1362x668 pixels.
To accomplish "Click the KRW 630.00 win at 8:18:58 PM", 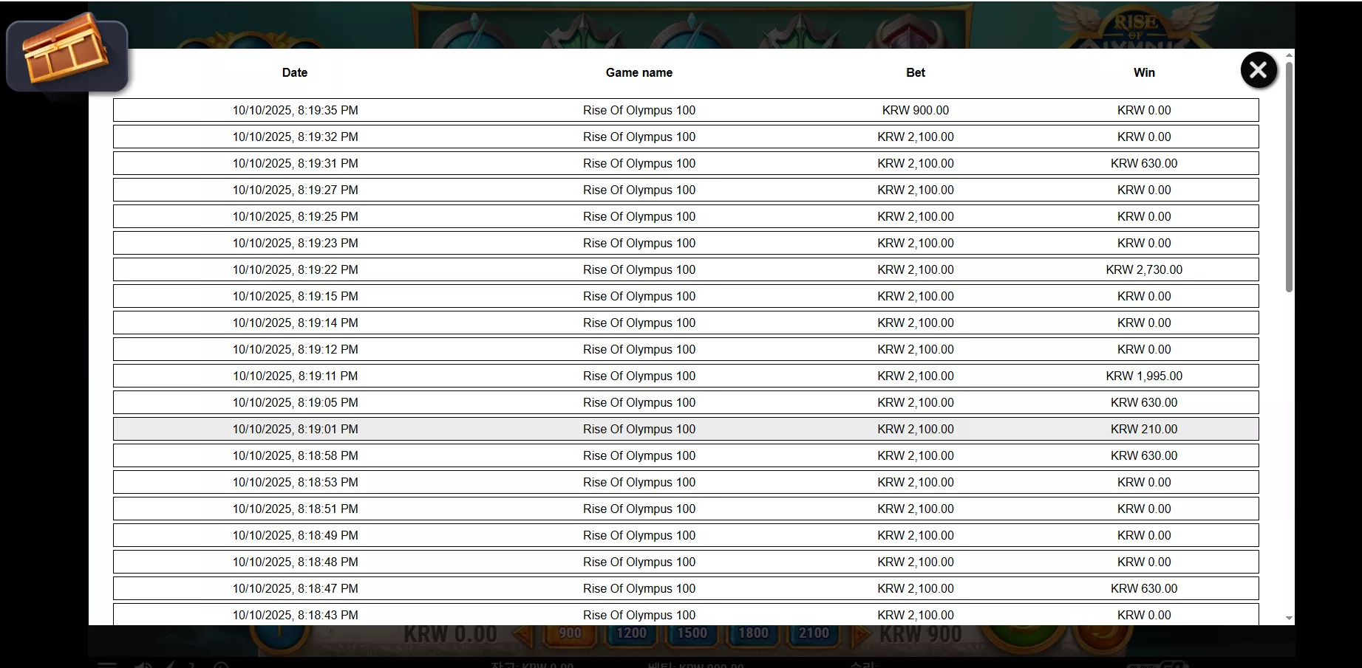I will [1144, 455].
